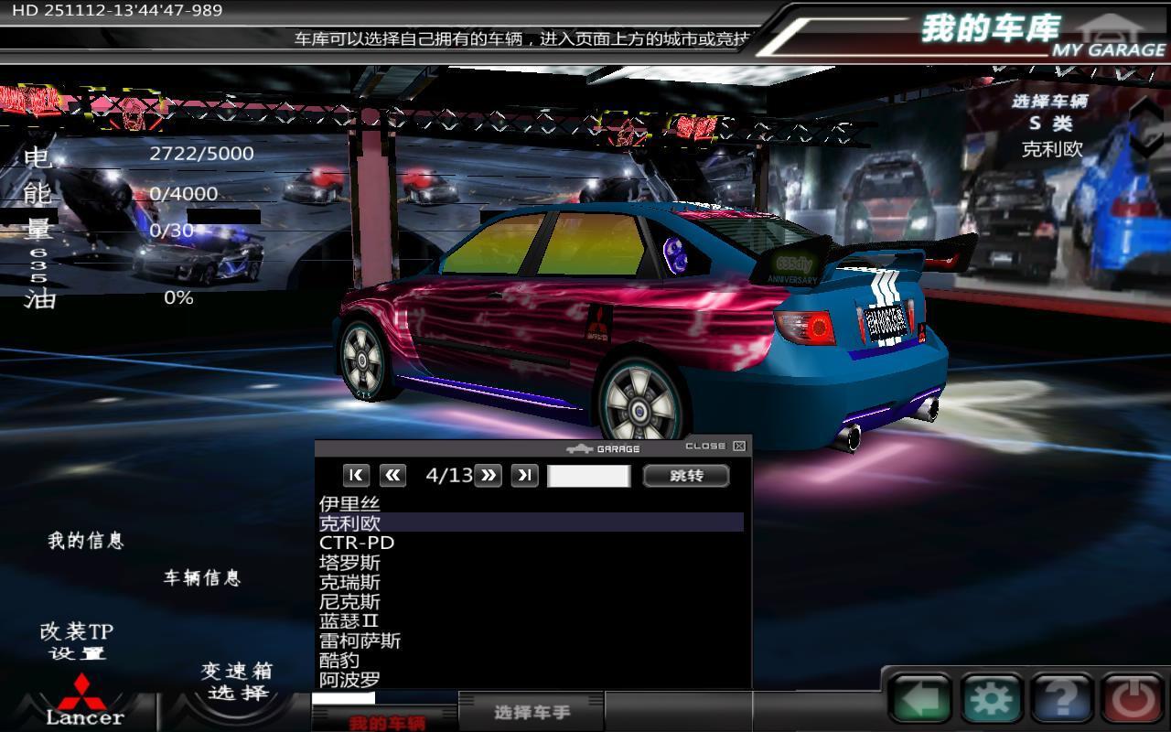1171x732 pixels.
Task: Switch to 选择车手 tab
Action: click(531, 712)
